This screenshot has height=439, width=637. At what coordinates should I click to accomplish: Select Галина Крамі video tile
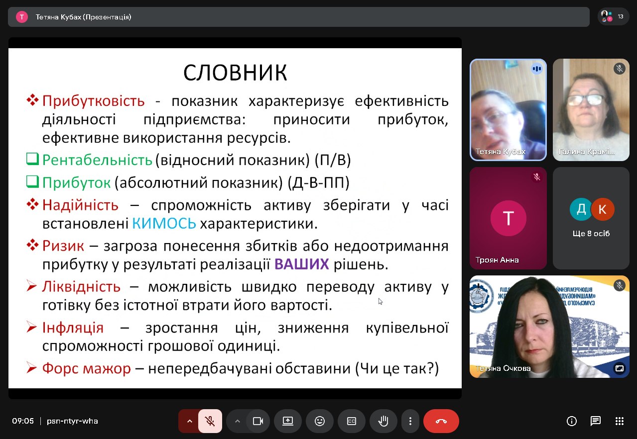pyautogui.click(x=591, y=110)
